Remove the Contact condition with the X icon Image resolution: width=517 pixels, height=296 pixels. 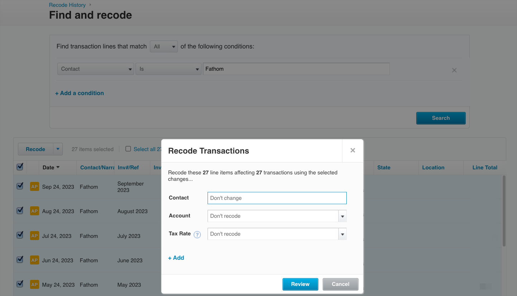454,70
